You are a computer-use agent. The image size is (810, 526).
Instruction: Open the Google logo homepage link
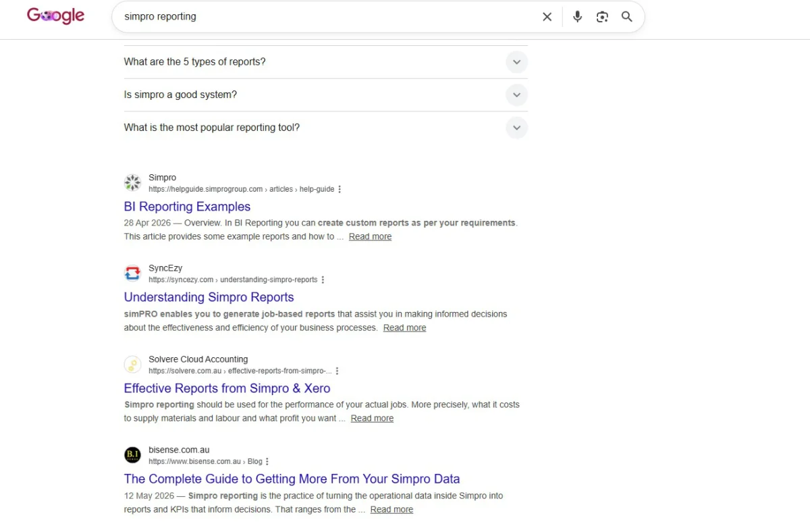[55, 16]
